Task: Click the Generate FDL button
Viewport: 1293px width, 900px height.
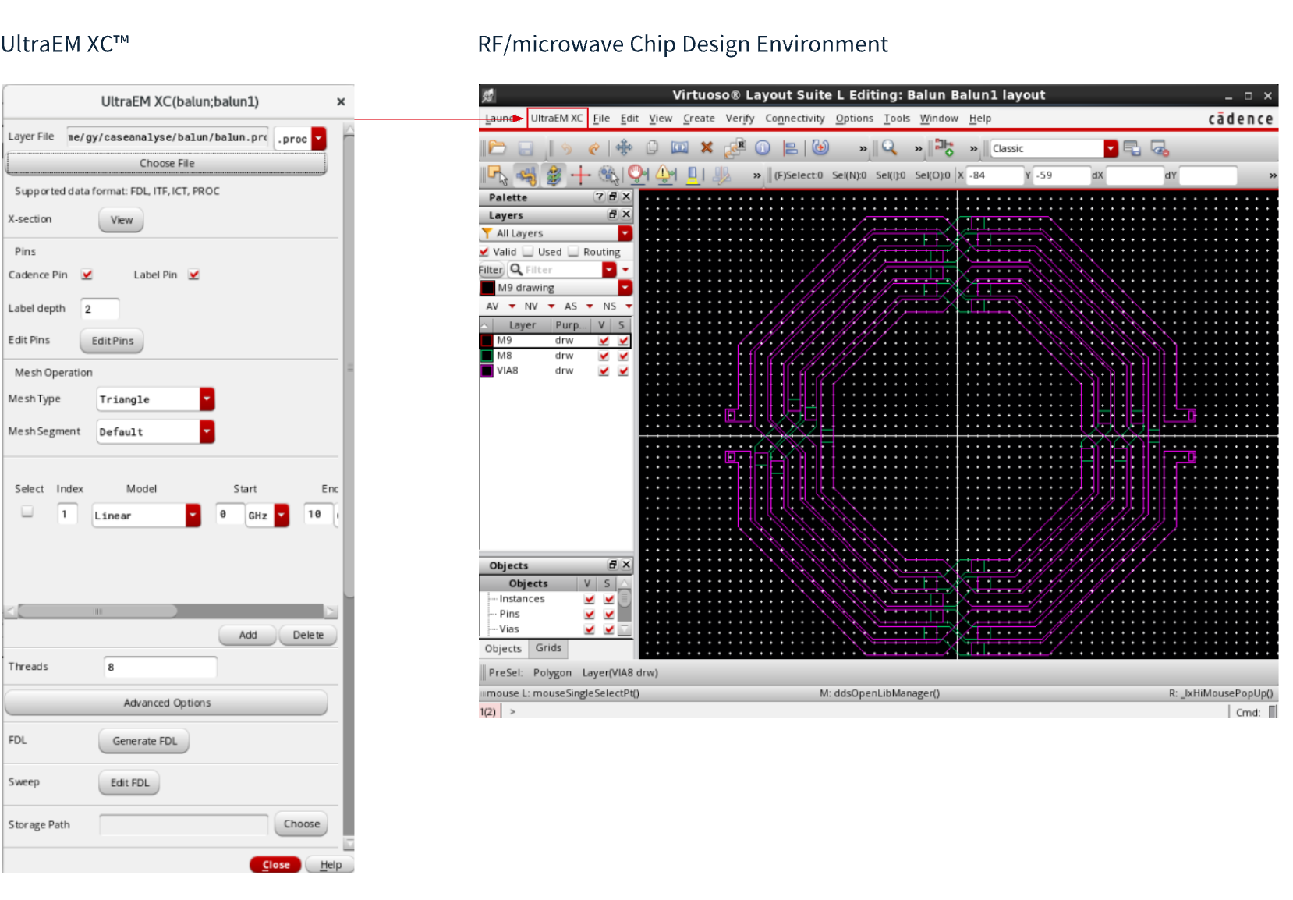Action: 144,741
